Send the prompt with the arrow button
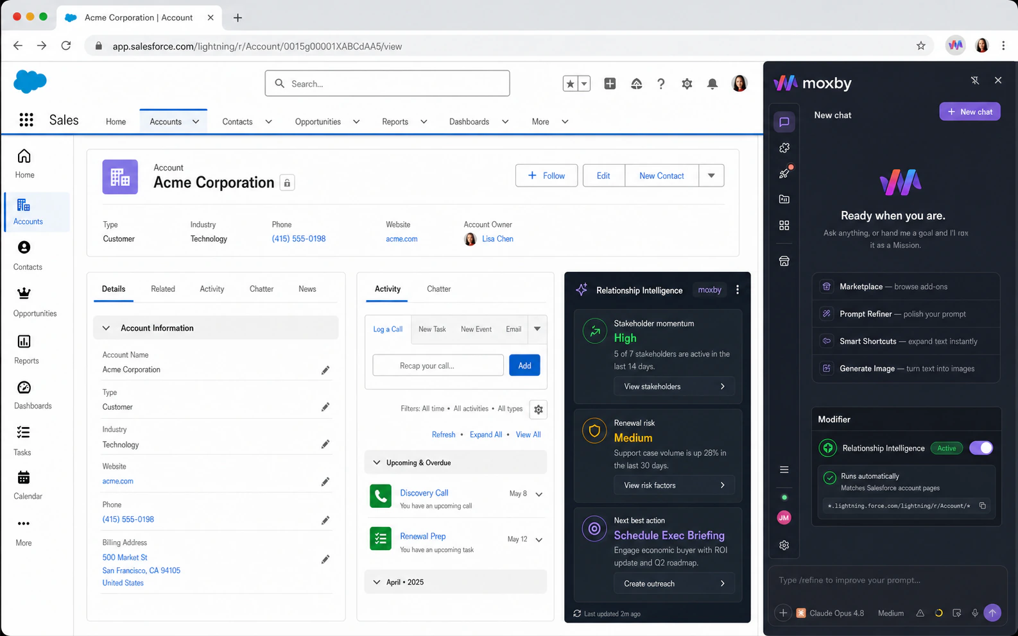Screen dimensions: 1018x636 coord(992,614)
